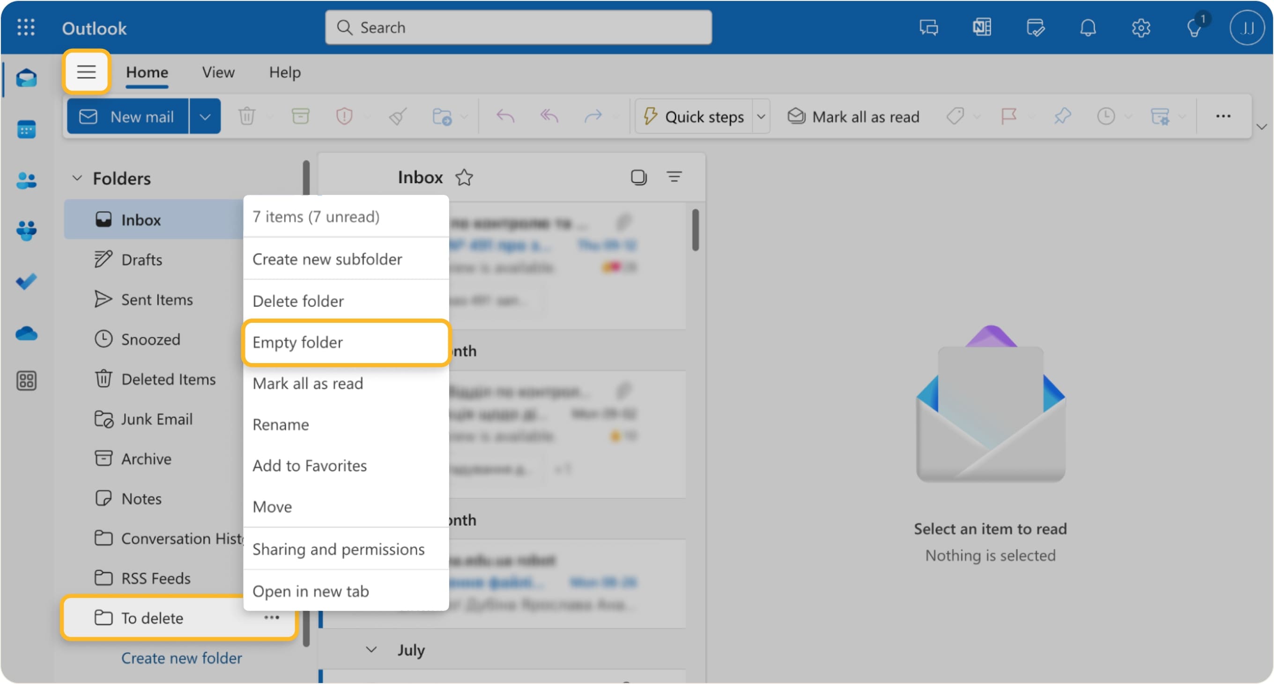Image resolution: width=1274 pixels, height=684 pixels.
Task: Select Empty folder from the context menu
Action: click(297, 342)
